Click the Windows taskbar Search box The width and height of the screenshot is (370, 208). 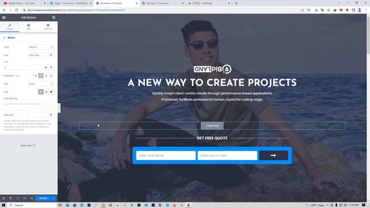(x=32, y=205)
